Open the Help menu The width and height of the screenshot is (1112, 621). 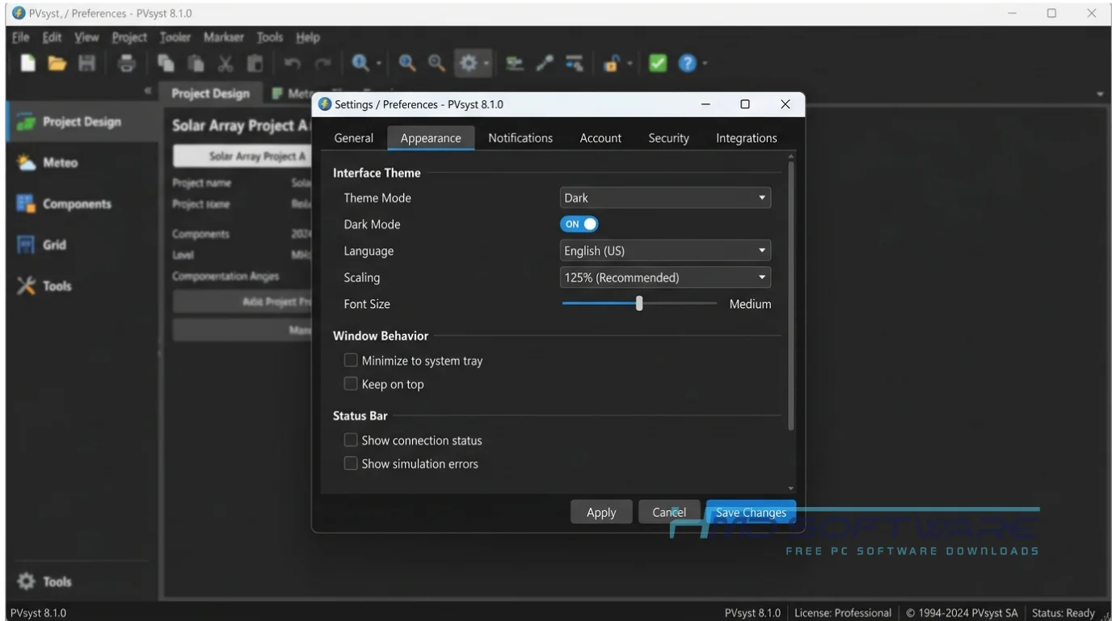coord(308,37)
